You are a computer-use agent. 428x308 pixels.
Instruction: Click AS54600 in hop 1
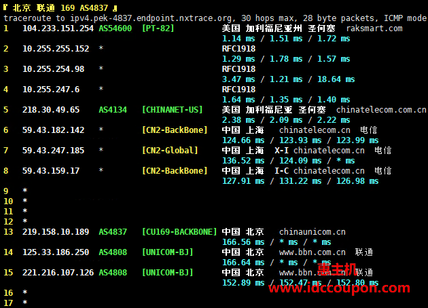pos(115,28)
